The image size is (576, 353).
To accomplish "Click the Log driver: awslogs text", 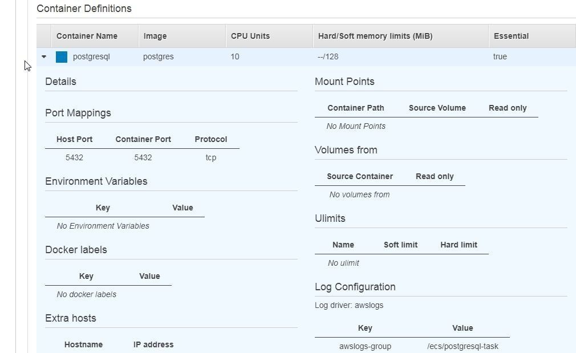I will coord(349,305).
